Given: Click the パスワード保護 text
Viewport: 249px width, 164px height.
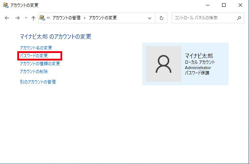Looking at the screenshot, I should point(197,73).
